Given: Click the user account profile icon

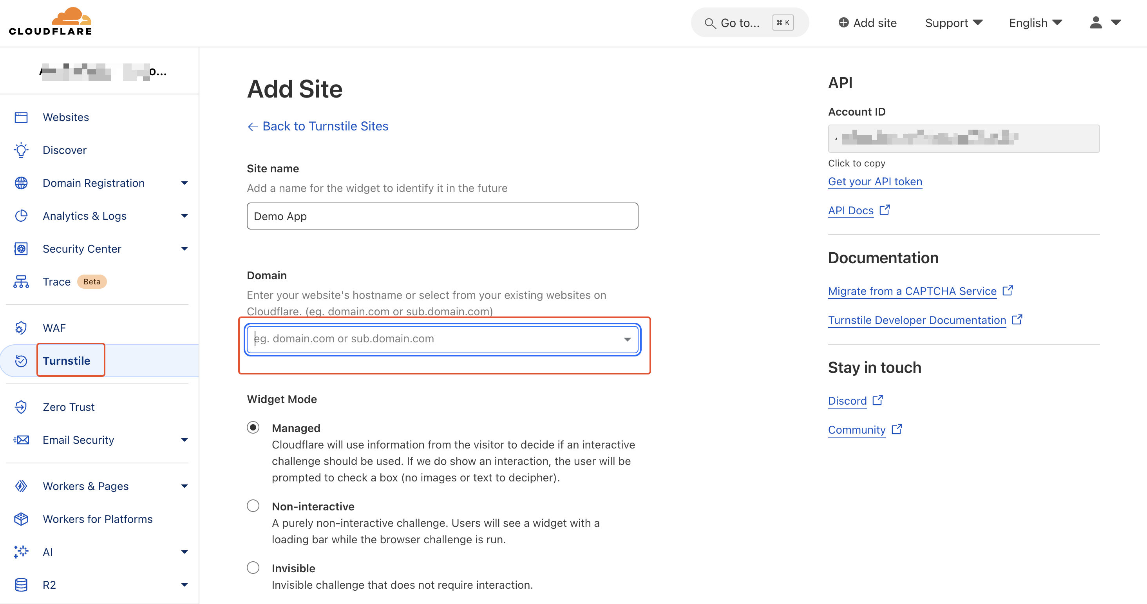Looking at the screenshot, I should 1096,23.
